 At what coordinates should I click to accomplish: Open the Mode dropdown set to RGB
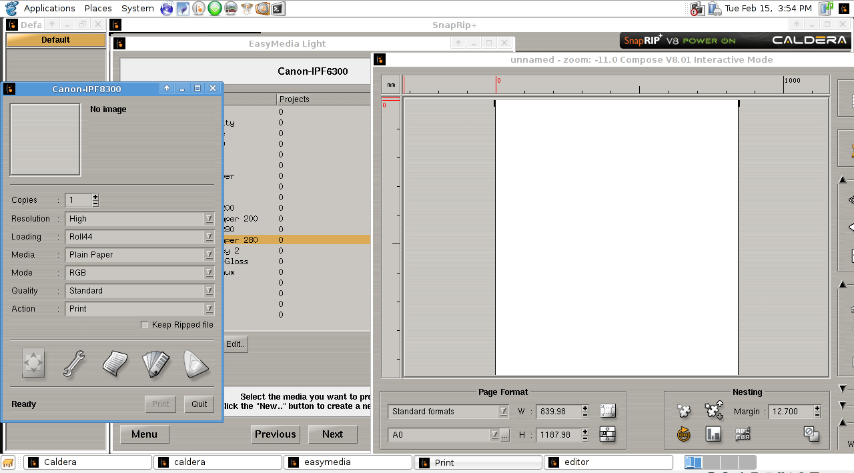coord(139,273)
